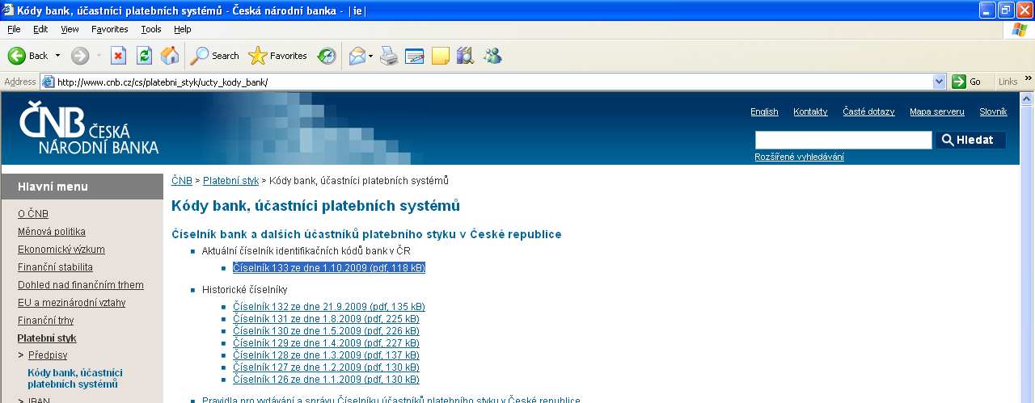Expand the Mail button dropdown arrow
Image resolution: width=1035 pixels, height=403 pixels.
pos(370,56)
